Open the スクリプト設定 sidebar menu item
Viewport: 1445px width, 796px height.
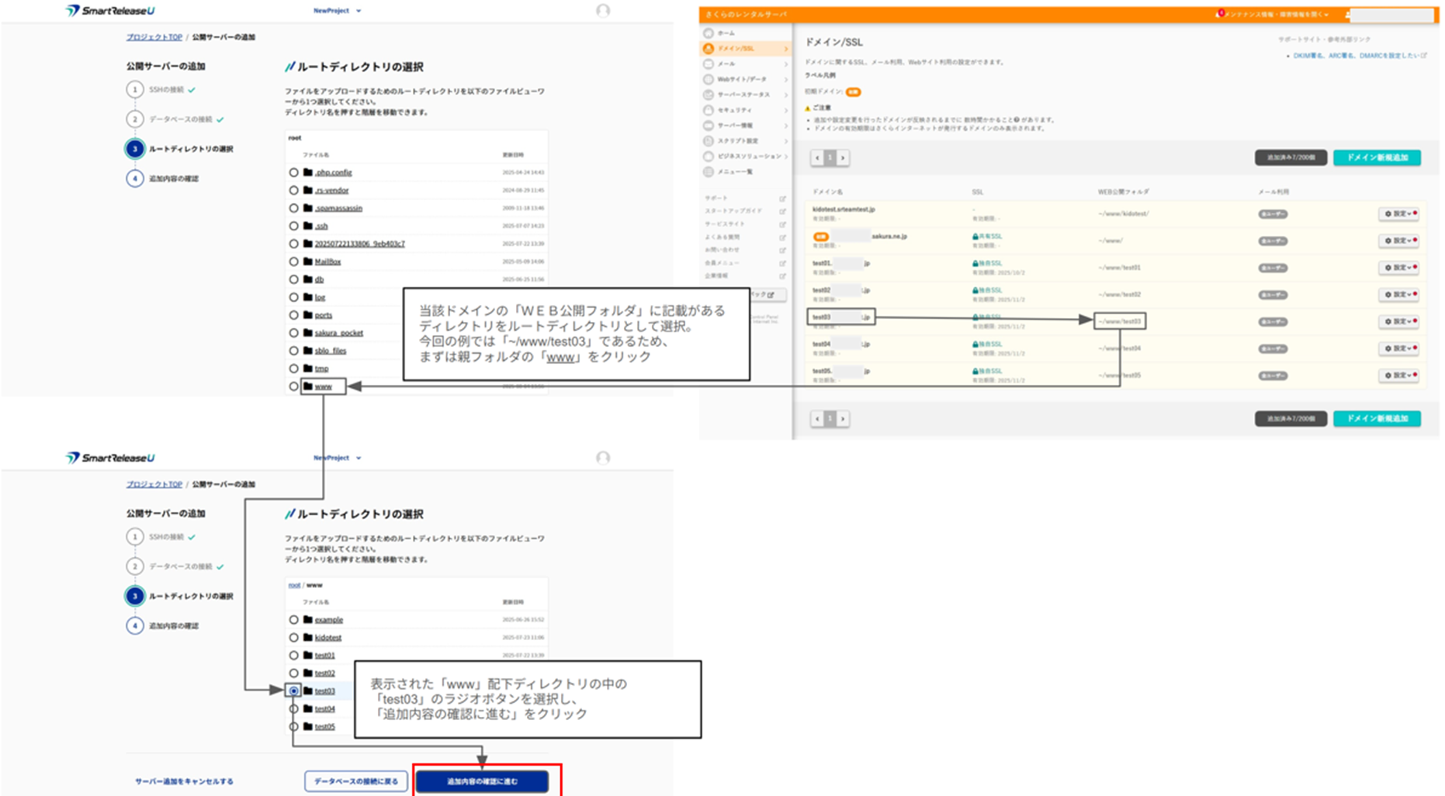pos(737,141)
